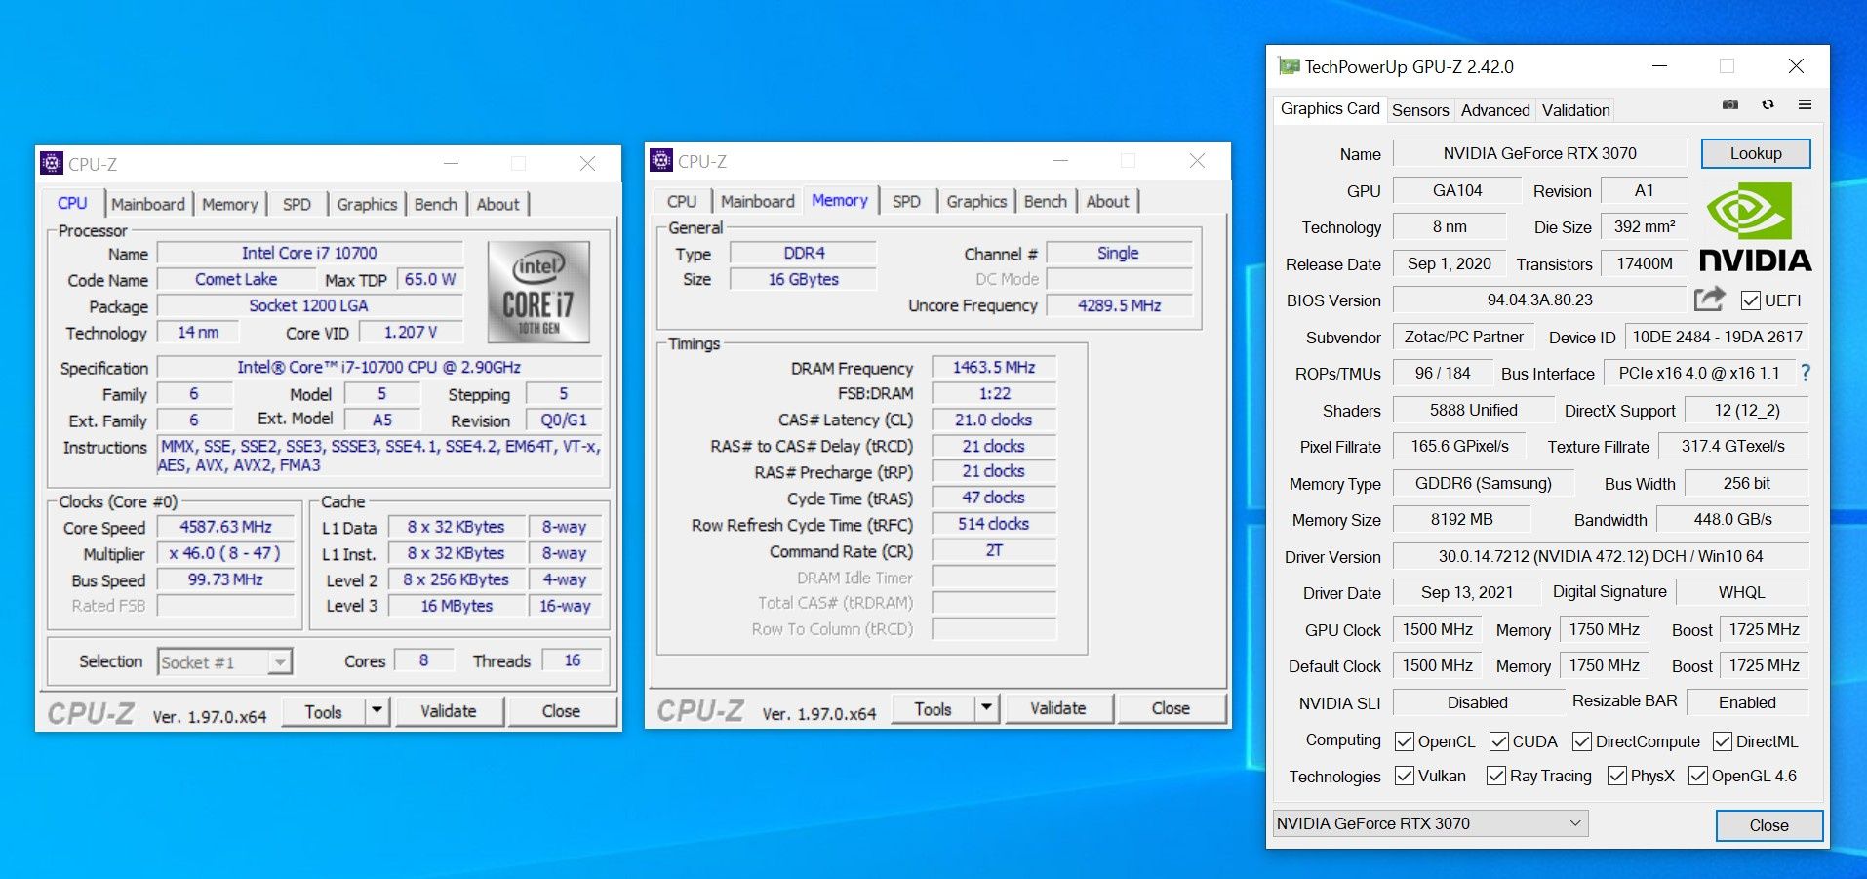This screenshot has height=879, width=1867.
Task: Click the Resizable BAR 'Enabled' value
Action: pos(1747,702)
